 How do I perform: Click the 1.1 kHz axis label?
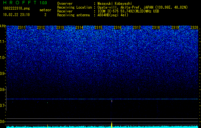pos(3,42)
